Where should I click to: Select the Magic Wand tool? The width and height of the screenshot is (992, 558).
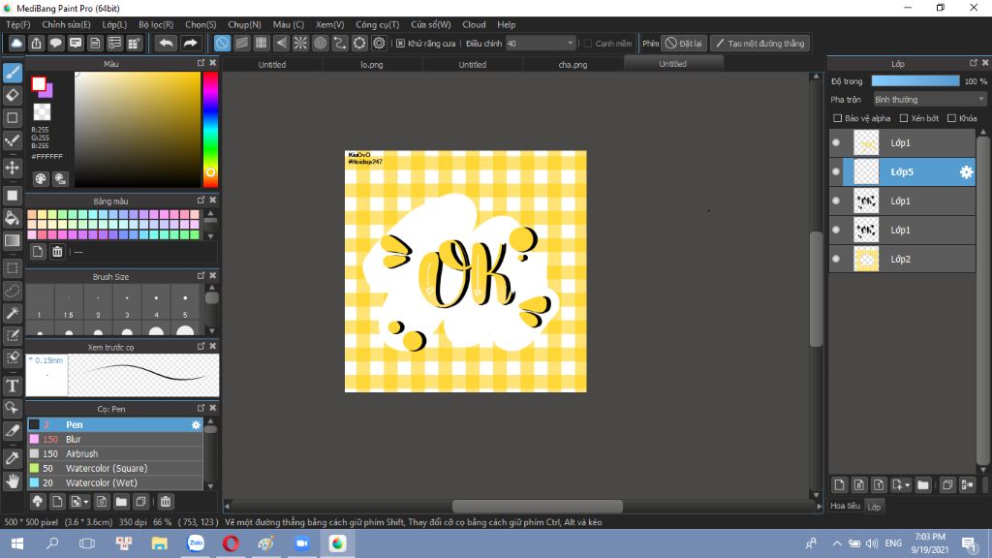click(12, 313)
